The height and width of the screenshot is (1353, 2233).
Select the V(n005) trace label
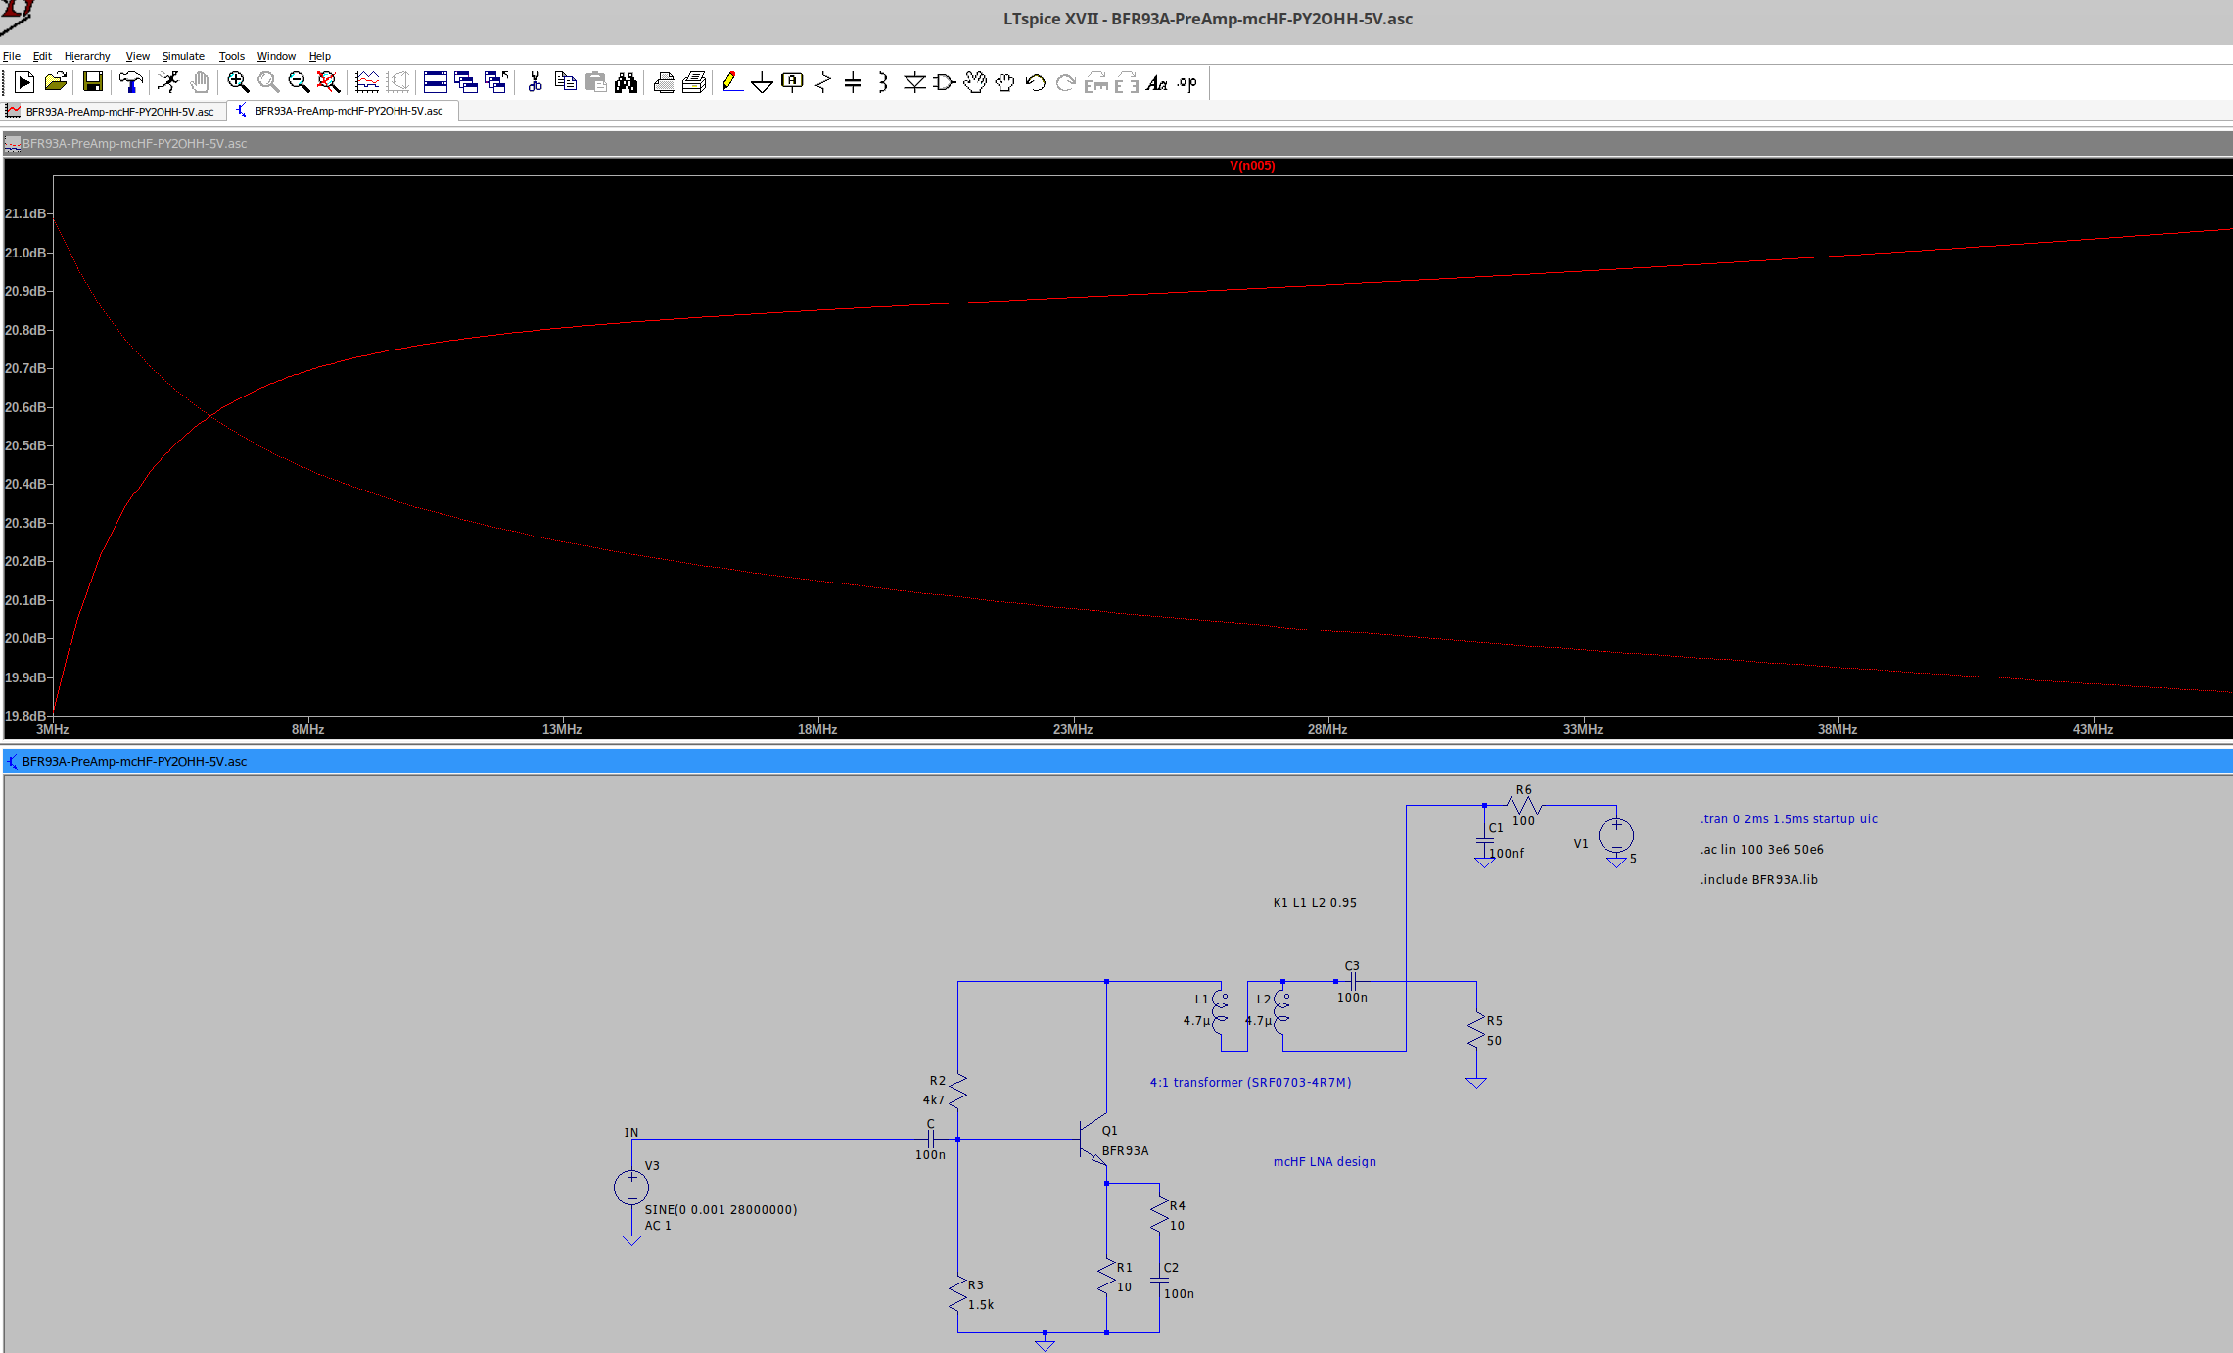pos(1250,165)
